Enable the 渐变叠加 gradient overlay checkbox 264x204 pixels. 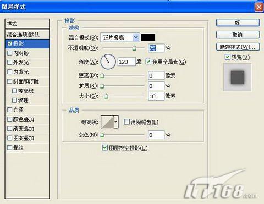[10, 129]
